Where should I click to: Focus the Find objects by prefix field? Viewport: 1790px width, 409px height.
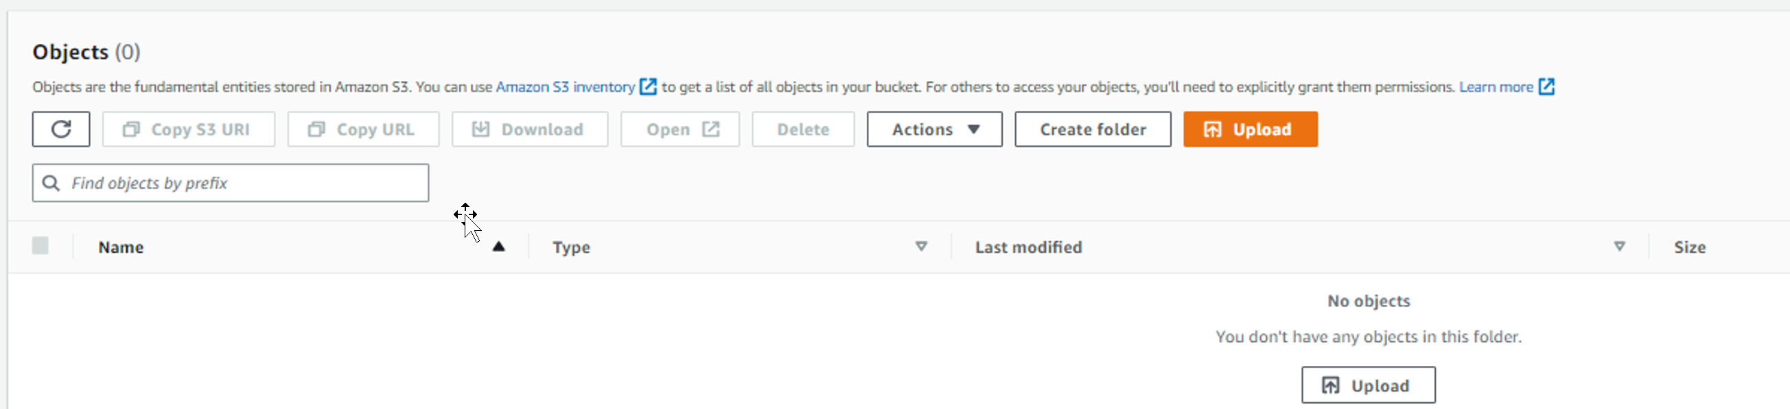pos(230,183)
